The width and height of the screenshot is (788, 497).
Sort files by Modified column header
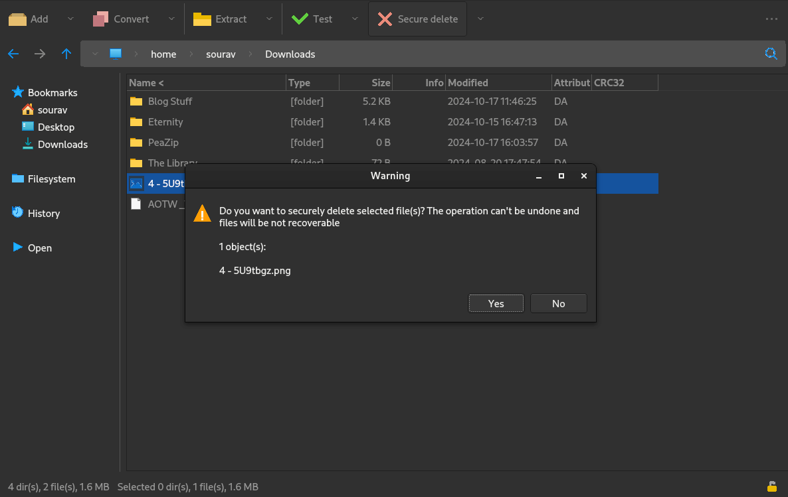click(x=468, y=83)
